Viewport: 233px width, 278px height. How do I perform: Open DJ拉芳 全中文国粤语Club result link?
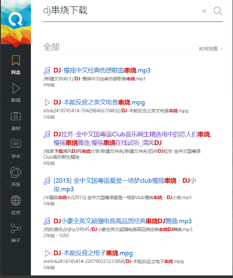click(132, 139)
